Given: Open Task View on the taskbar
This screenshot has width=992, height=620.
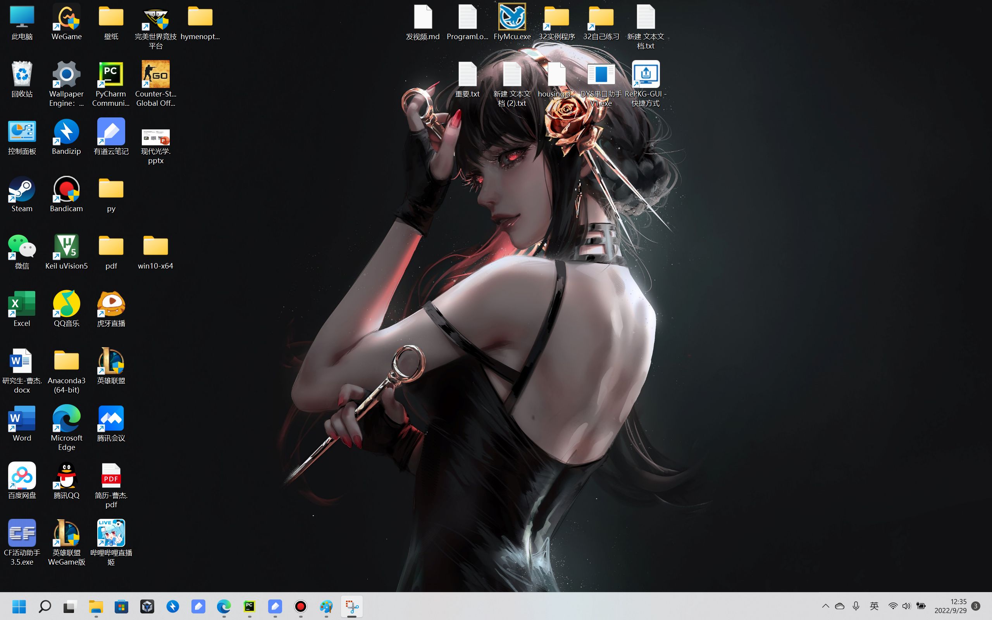Looking at the screenshot, I should point(70,606).
